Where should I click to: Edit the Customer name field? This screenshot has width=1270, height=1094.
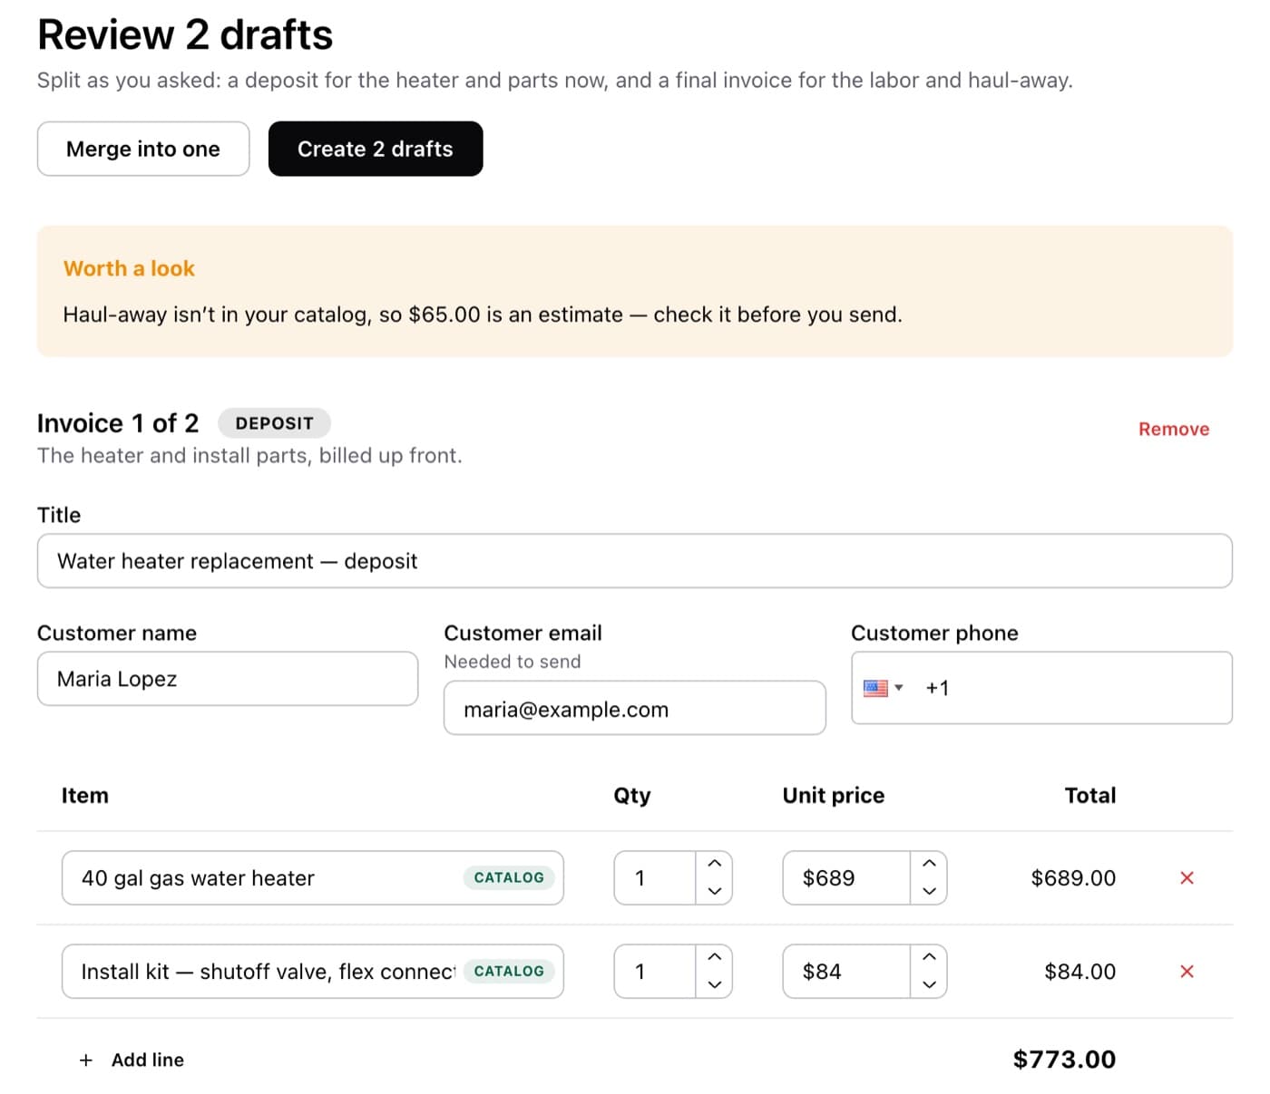click(228, 679)
